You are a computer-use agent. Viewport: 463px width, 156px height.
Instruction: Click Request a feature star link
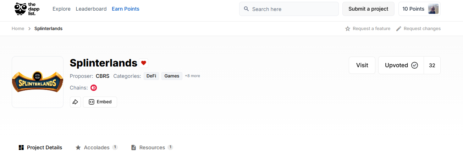click(368, 29)
